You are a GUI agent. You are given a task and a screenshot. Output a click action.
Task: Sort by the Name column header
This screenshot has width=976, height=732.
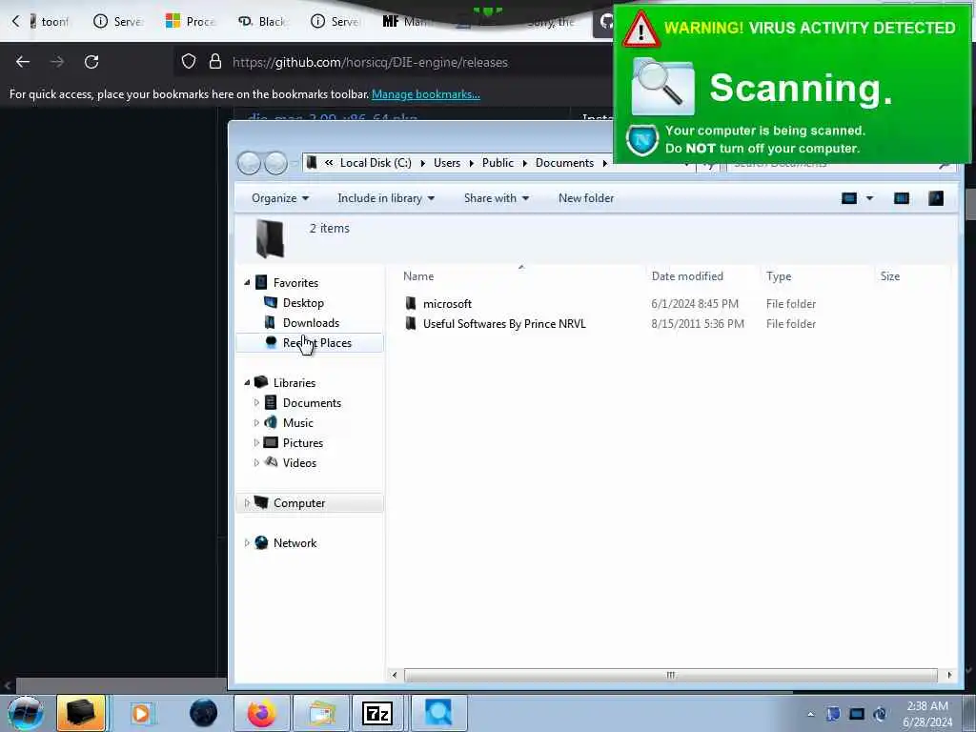(x=418, y=275)
